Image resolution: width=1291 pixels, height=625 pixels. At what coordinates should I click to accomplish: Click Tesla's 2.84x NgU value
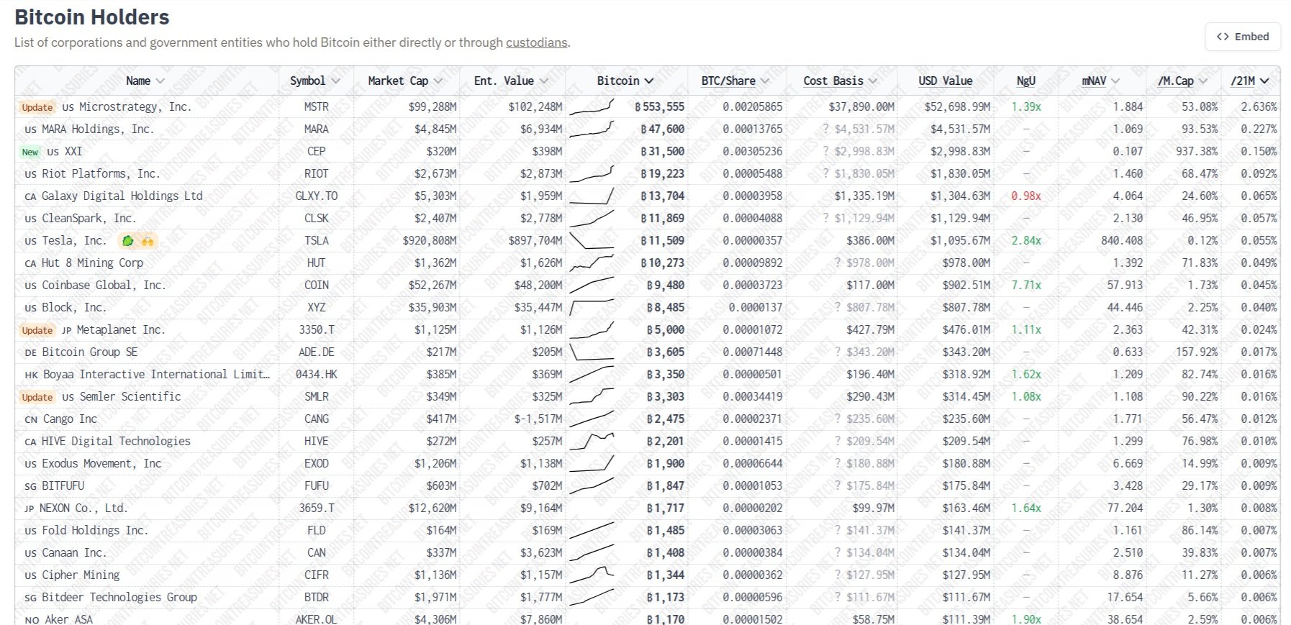[x=1025, y=240]
